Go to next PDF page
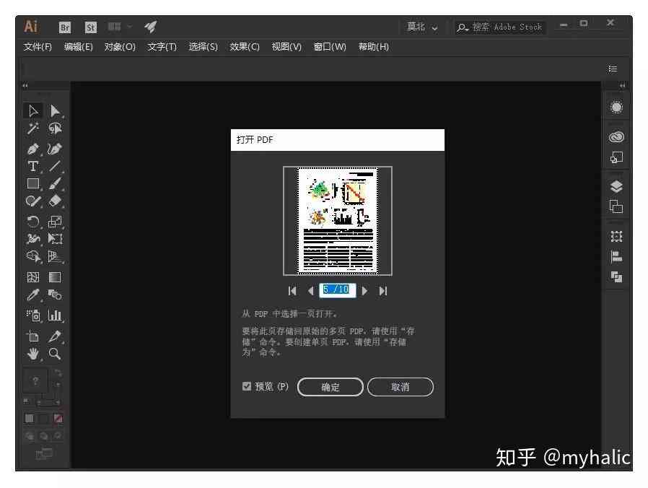 click(364, 291)
